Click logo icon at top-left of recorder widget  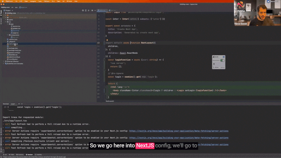[x=214, y=57]
